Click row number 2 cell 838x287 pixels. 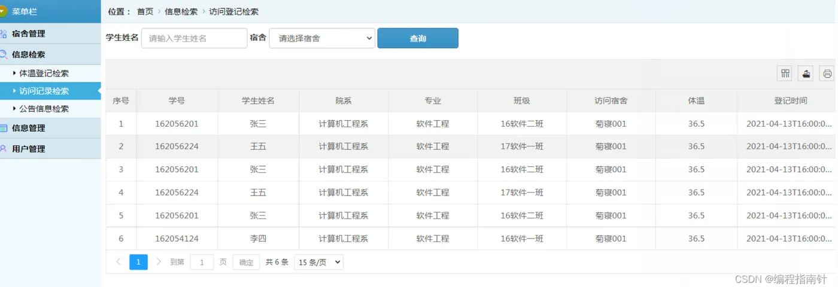coord(121,146)
